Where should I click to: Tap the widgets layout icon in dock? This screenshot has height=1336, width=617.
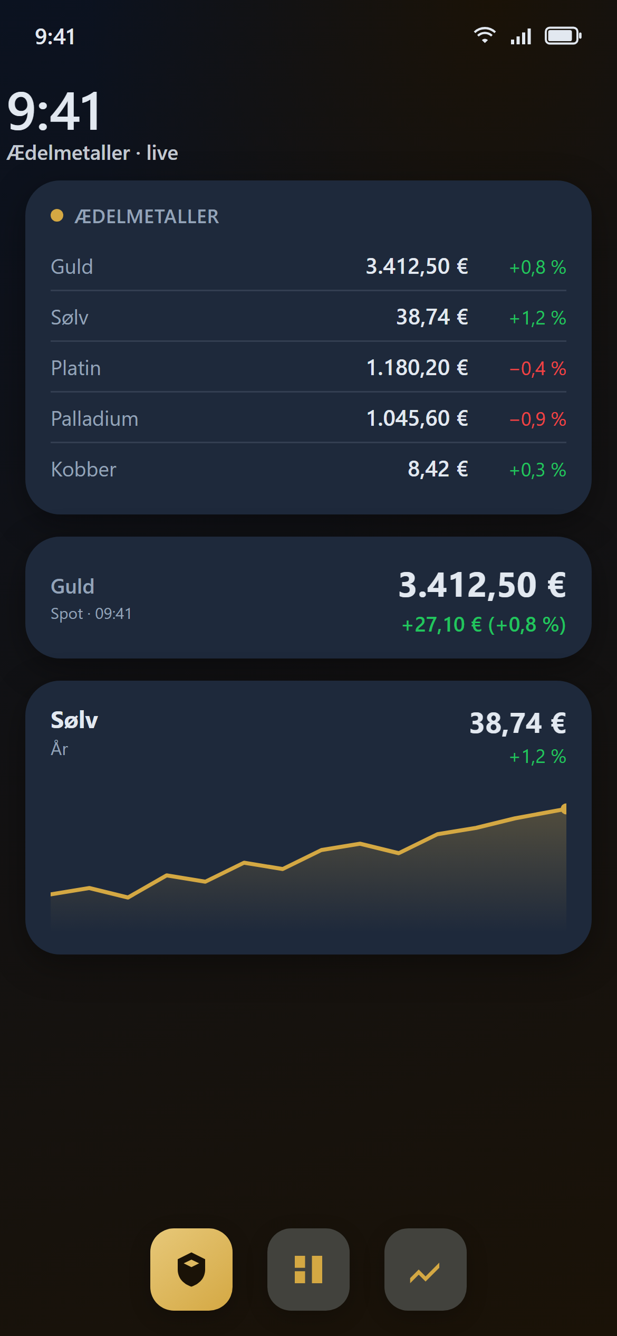click(x=308, y=1269)
